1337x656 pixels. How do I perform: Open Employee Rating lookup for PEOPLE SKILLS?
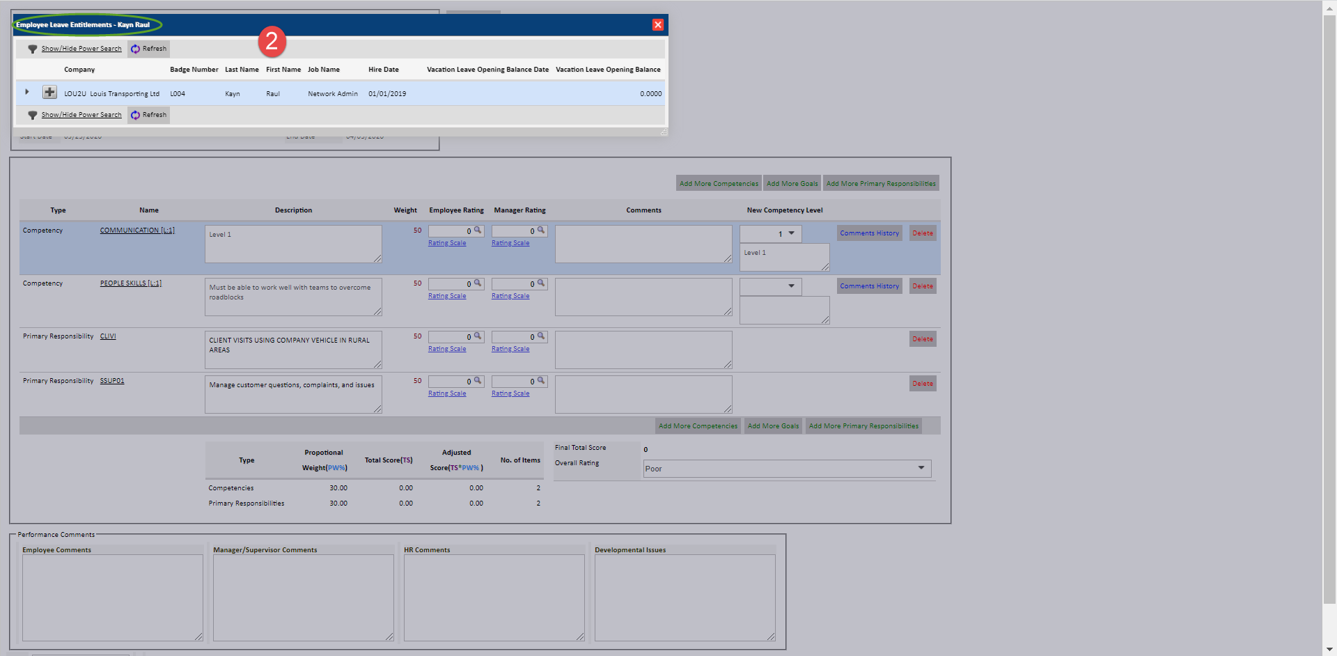point(478,283)
